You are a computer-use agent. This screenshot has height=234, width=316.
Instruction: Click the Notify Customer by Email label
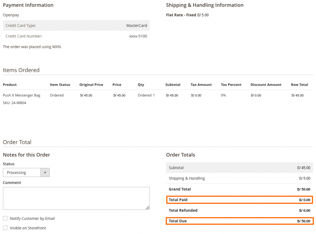point(32,219)
